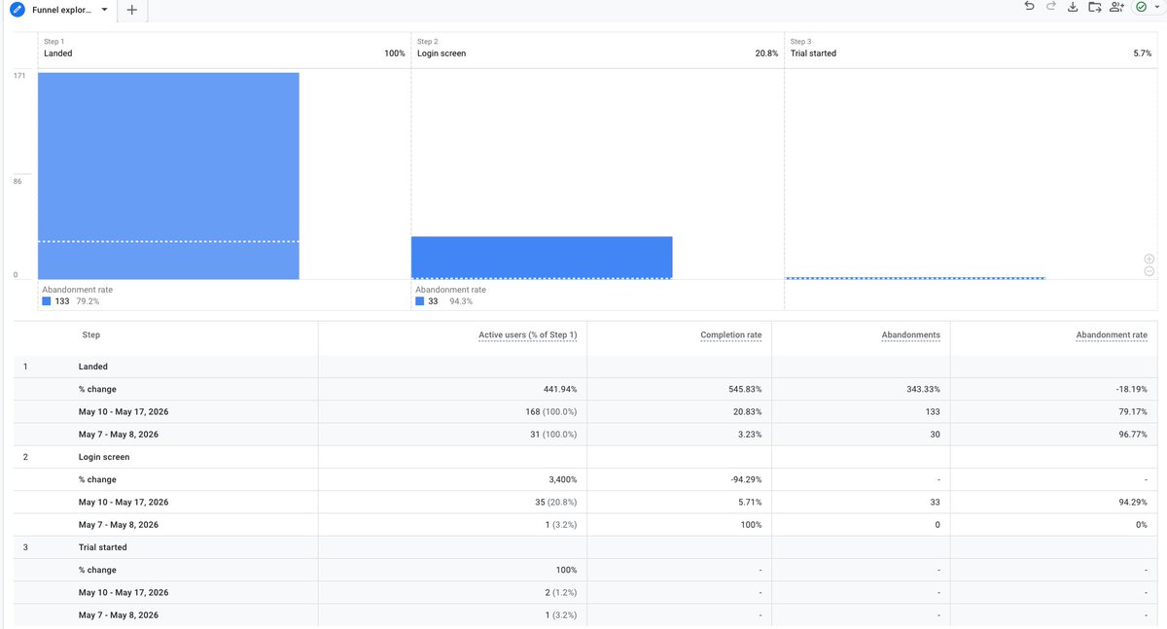Screen dimensions: 1167x629
Task: Click the 35 (20.8%) active users cell
Action: [x=555, y=502]
